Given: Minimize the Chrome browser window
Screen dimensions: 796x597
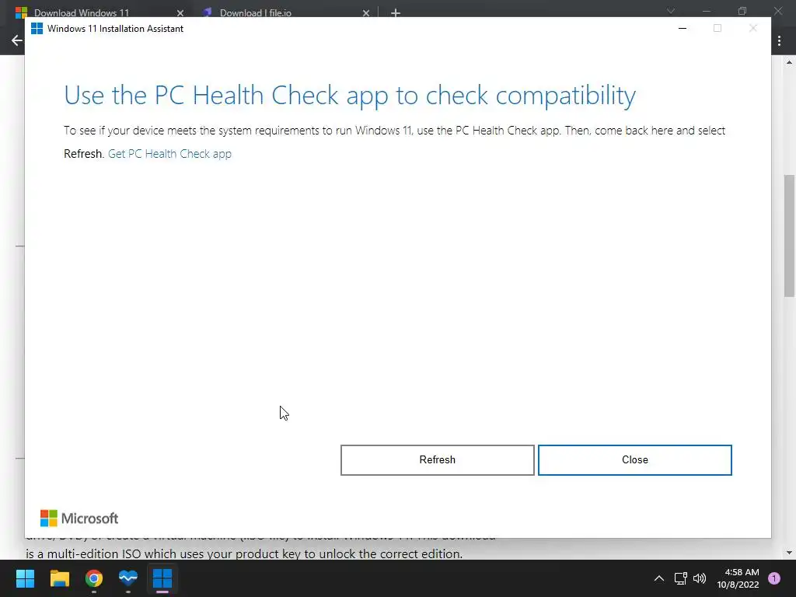Looking at the screenshot, I should tap(706, 11).
